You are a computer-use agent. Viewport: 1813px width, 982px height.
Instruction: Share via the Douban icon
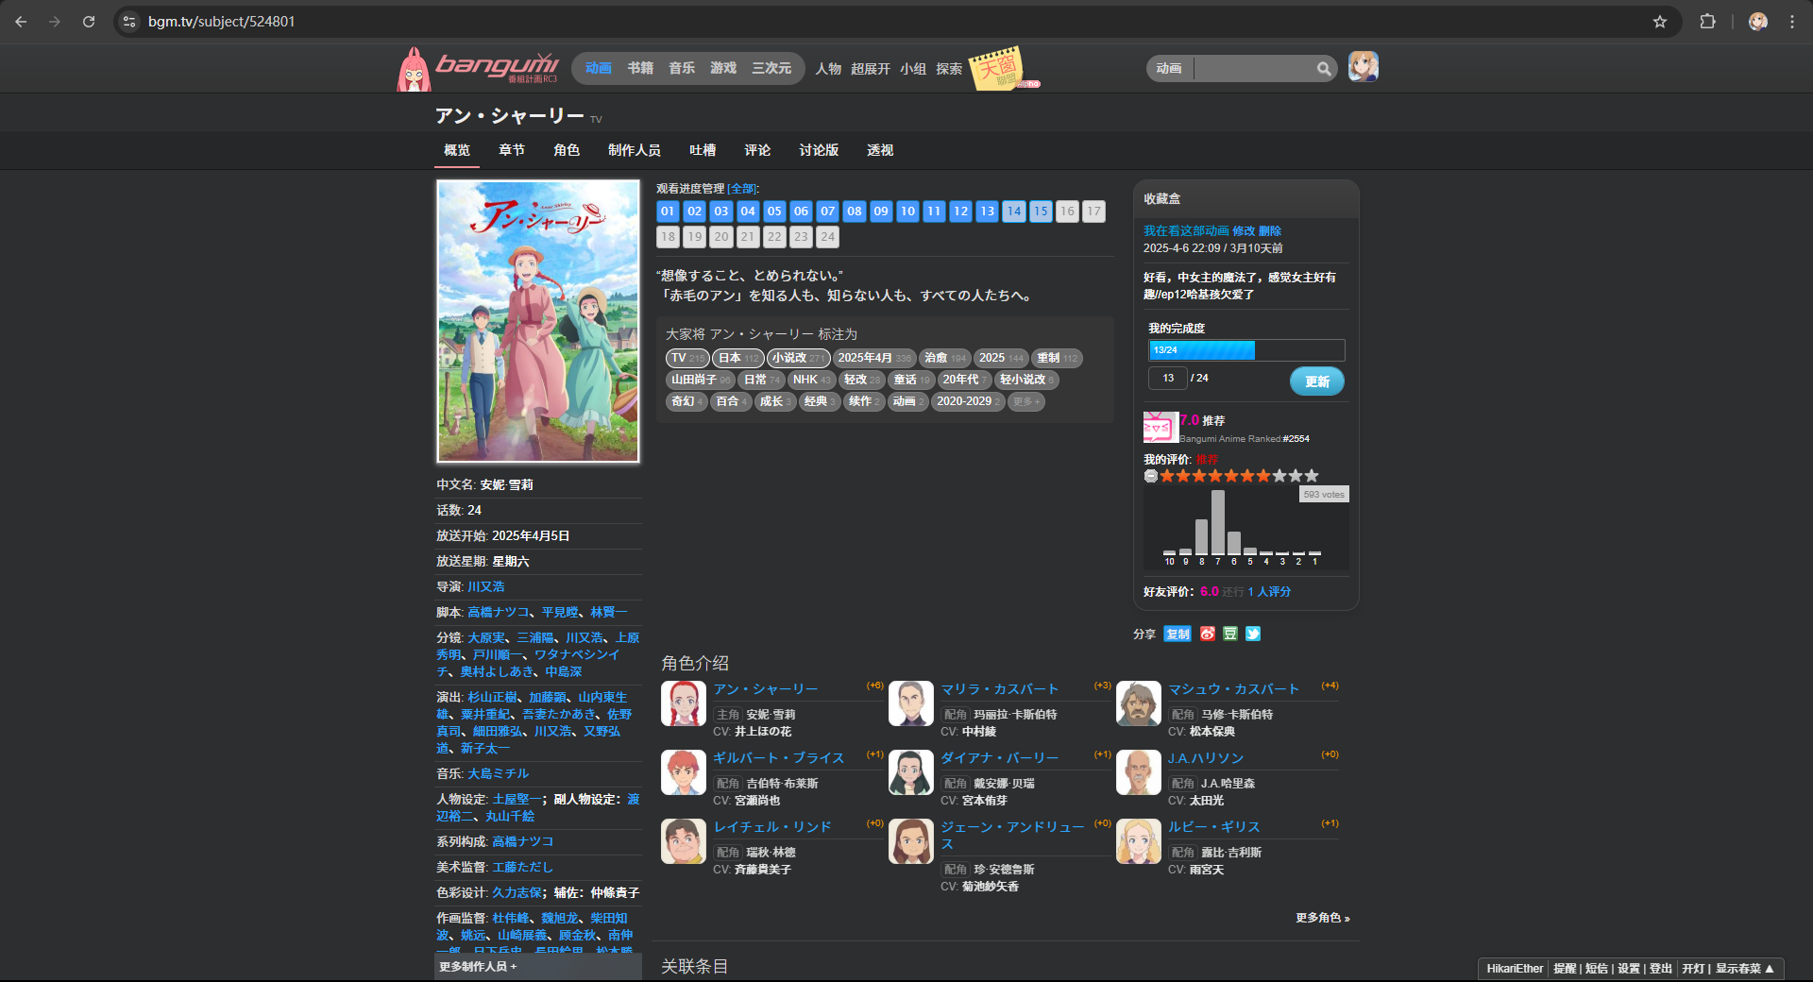tap(1230, 634)
